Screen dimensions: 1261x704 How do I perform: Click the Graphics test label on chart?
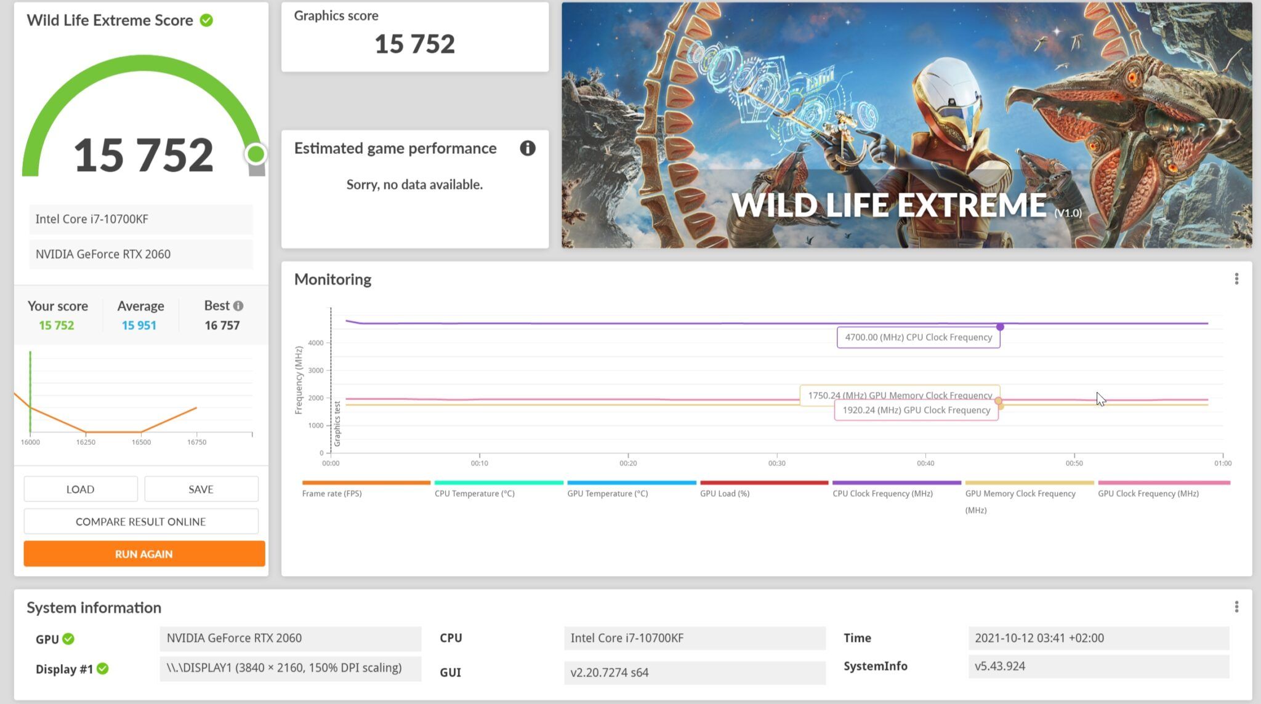tap(337, 424)
